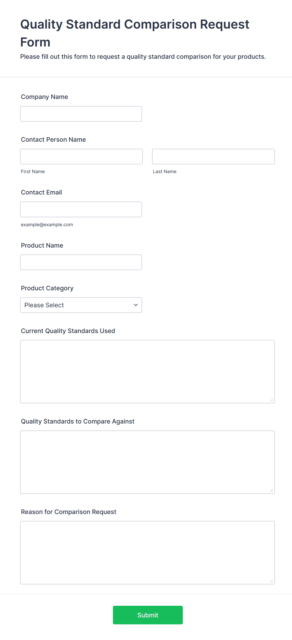292x640 pixels.
Task: Select the Contact Email input box
Action: click(81, 209)
